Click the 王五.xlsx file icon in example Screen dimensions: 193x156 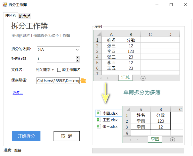point(99,120)
